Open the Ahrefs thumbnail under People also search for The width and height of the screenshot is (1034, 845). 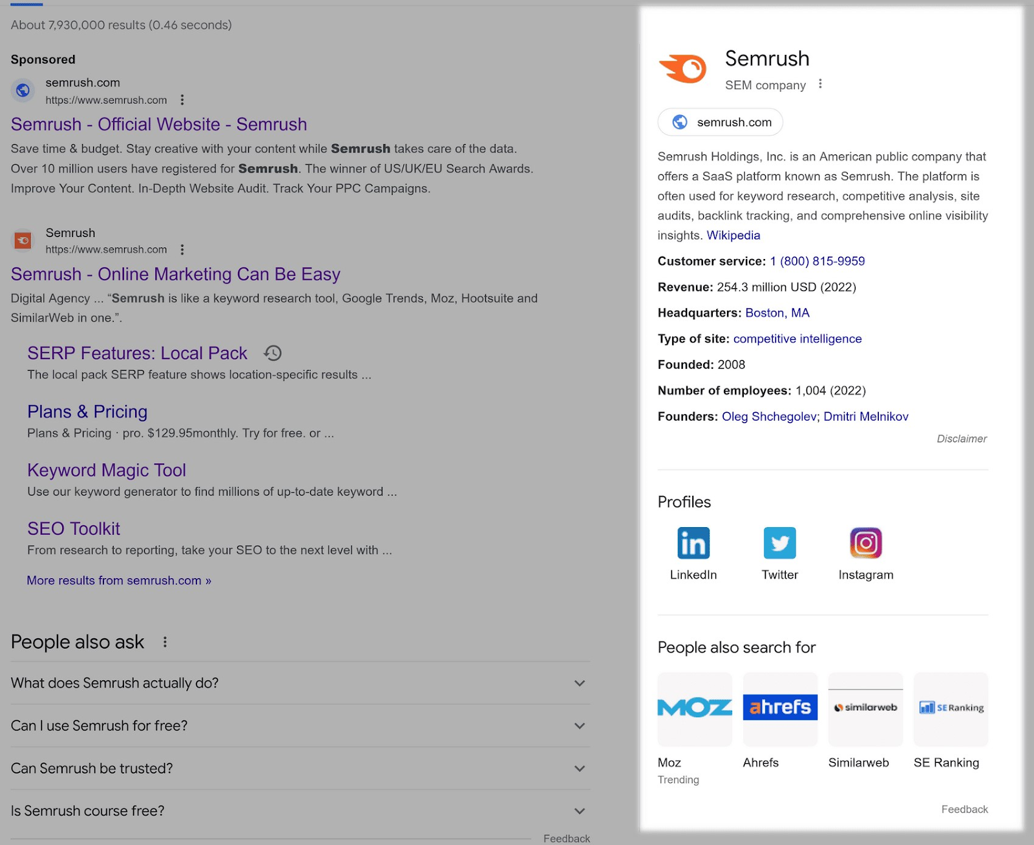pyautogui.click(x=779, y=709)
